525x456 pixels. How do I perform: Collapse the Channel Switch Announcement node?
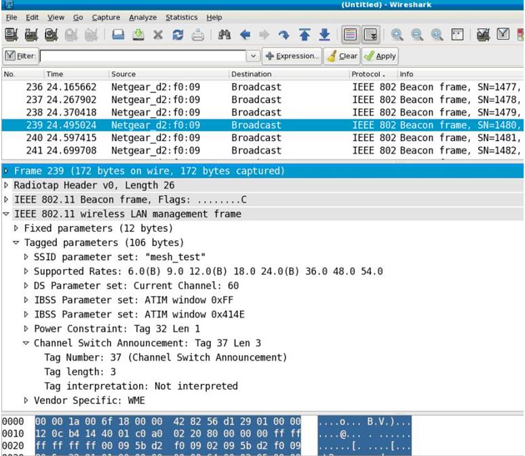coord(26,344)
